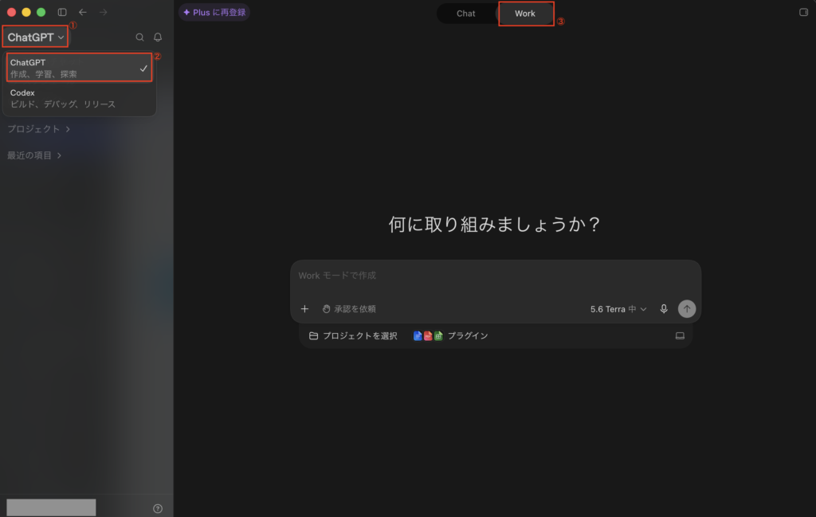Go forward with the right arrow
Screen dimensions: 816x517
[x=103, y=12]
